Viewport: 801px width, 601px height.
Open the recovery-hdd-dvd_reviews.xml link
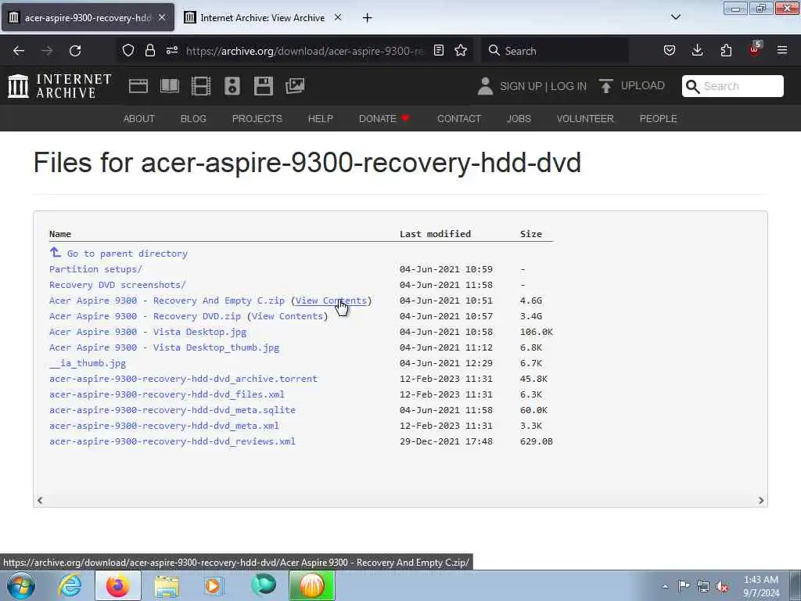coord(172,441)
